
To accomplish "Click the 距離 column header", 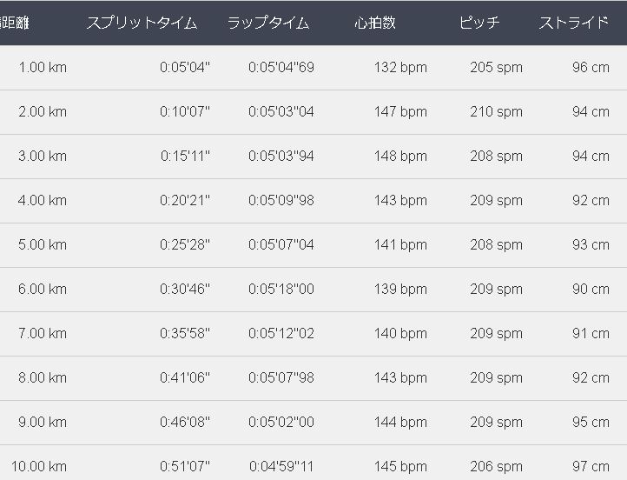I will (x=14, y=23).
